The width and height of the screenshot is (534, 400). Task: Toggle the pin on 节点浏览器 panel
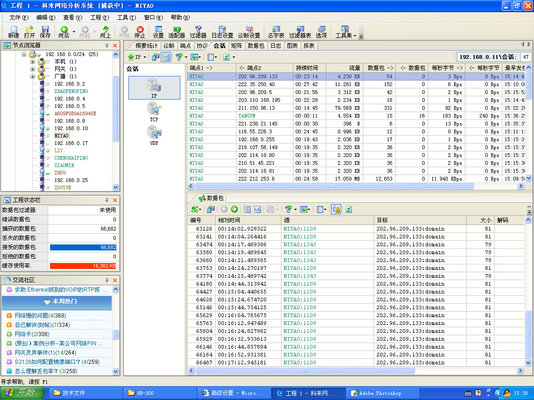coord(107,45)
